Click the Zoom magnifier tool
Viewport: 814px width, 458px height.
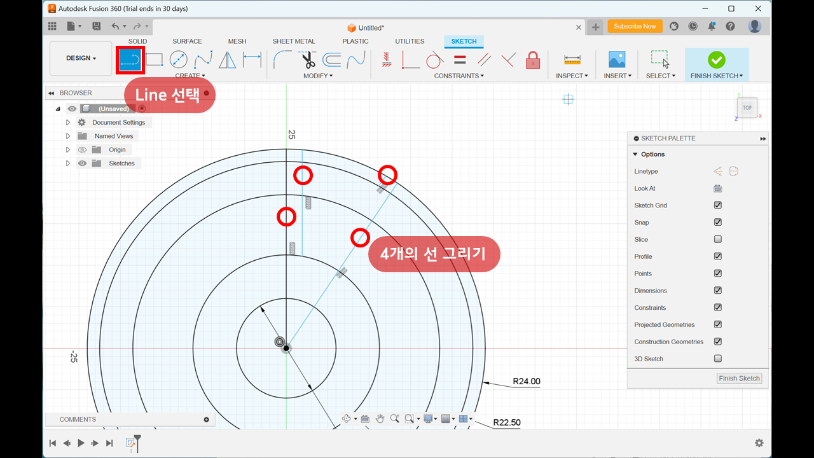point(394,419)
